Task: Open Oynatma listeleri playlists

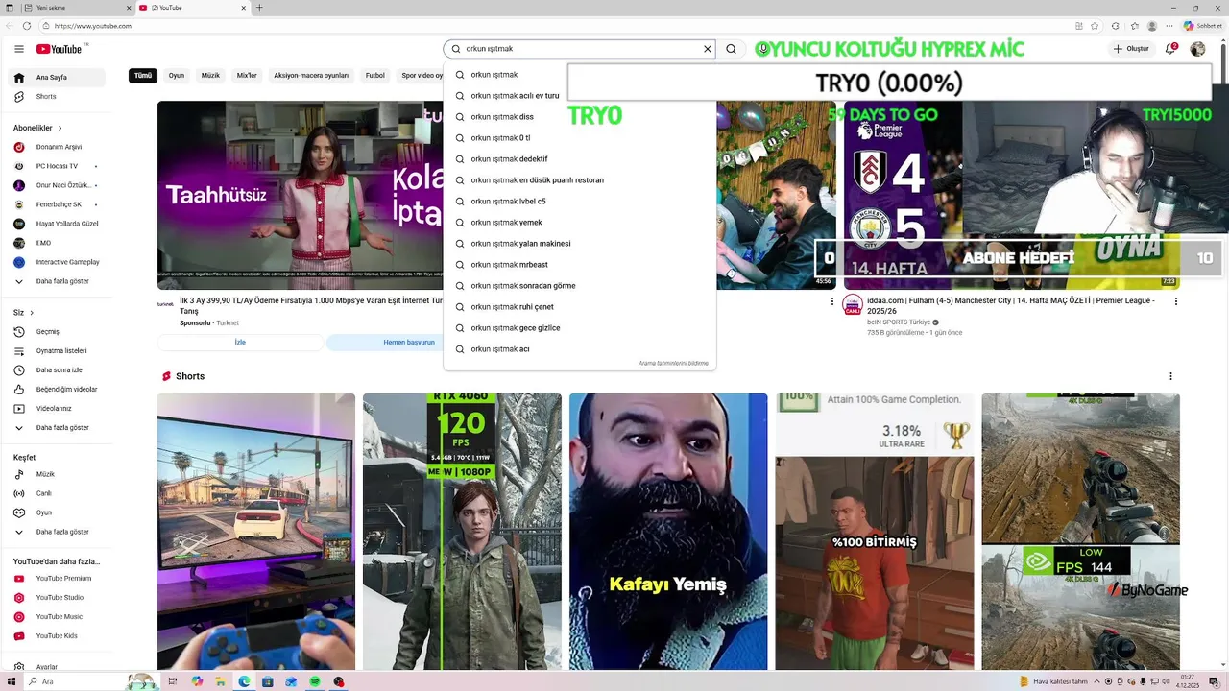Action: (x=58, y=351)
